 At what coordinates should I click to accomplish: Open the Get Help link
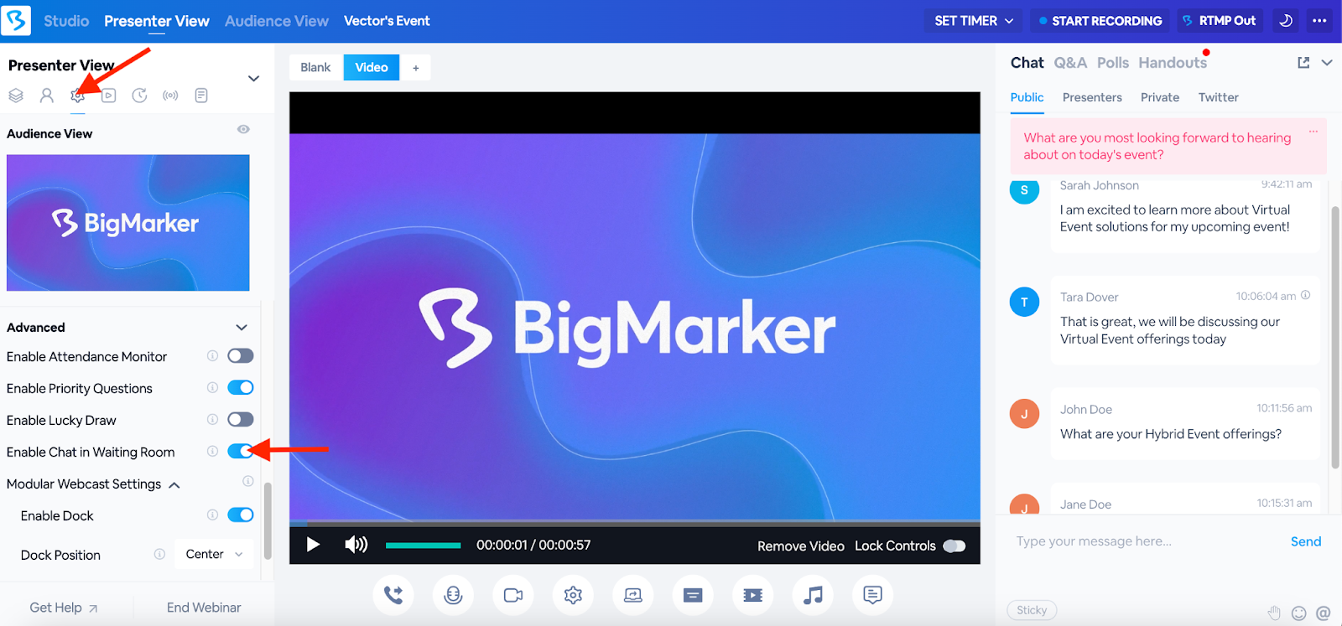64,608
